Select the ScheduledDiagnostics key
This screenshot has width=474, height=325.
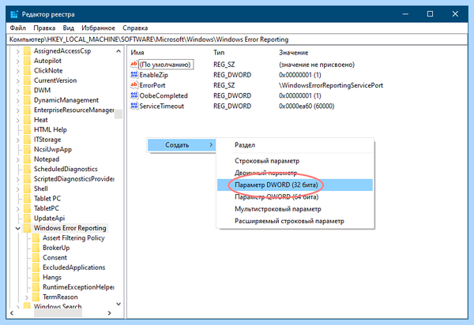[66, 169]
